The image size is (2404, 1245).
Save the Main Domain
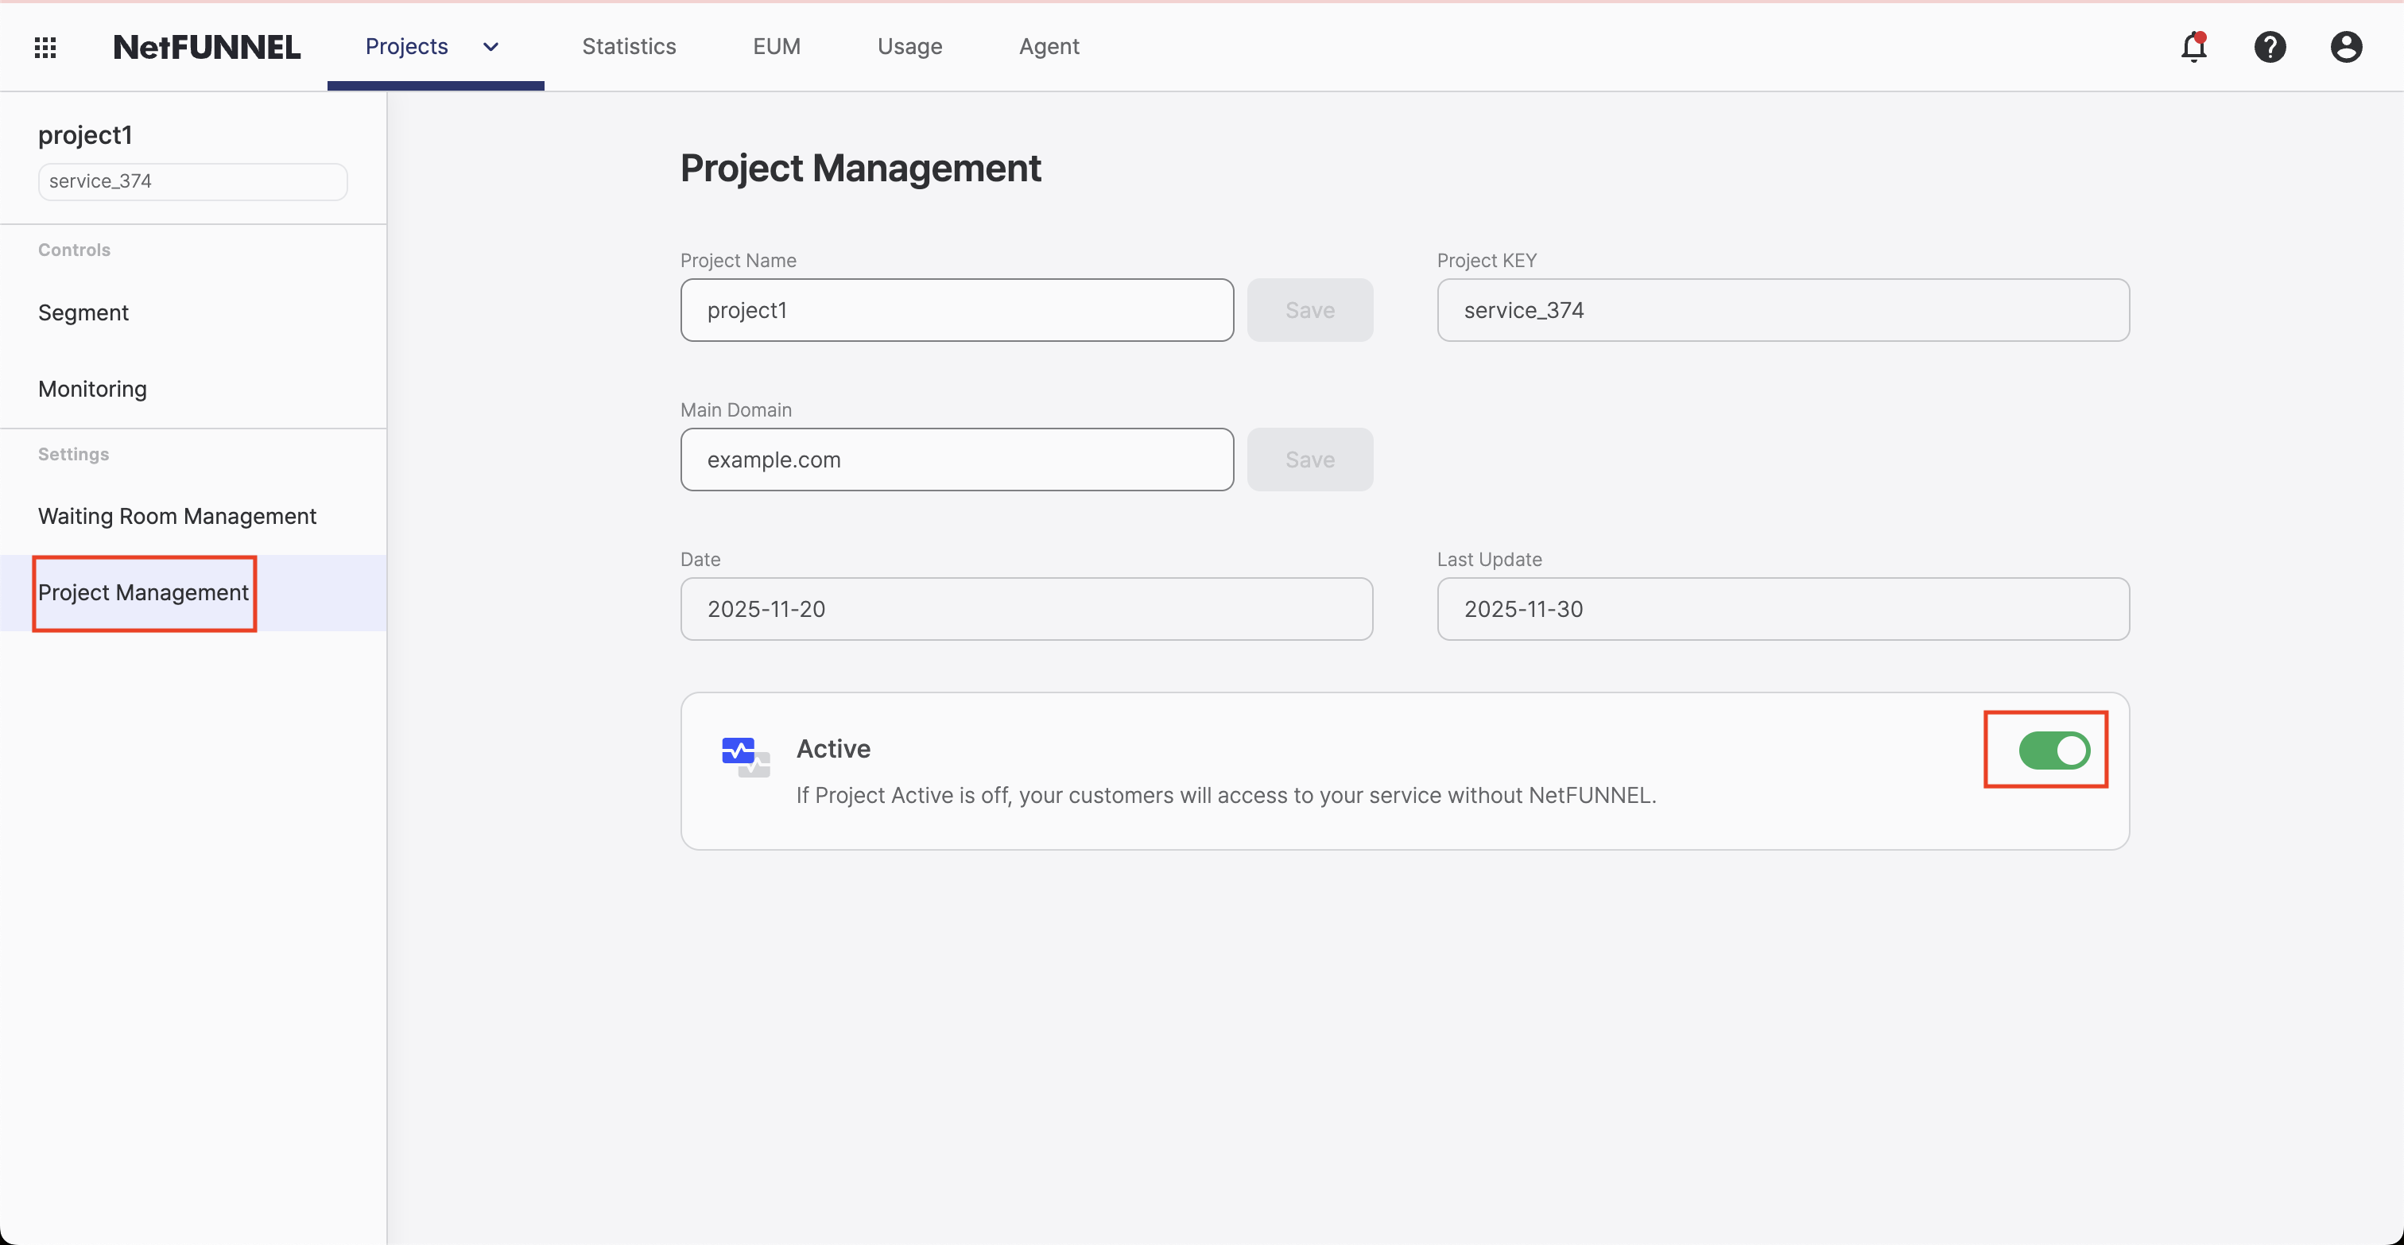1309,460
